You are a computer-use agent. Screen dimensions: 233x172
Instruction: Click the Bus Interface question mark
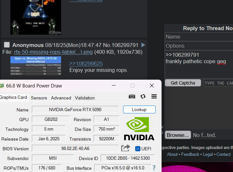pos(154,168)
